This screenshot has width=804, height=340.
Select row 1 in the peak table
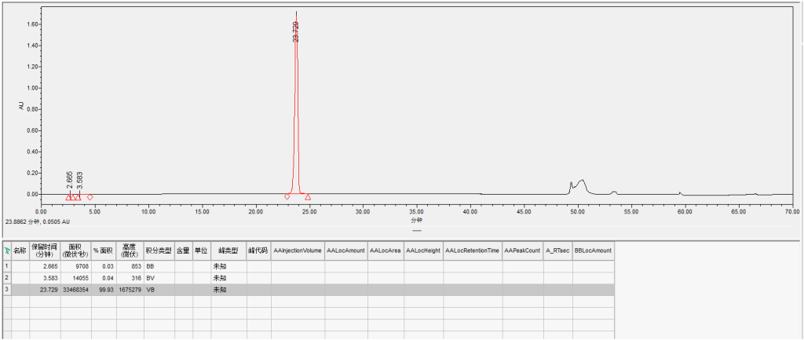[7, 267]
